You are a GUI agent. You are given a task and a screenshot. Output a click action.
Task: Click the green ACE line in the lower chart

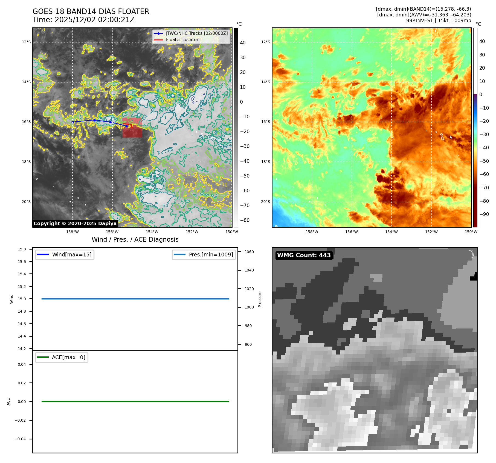pos(135,401)
